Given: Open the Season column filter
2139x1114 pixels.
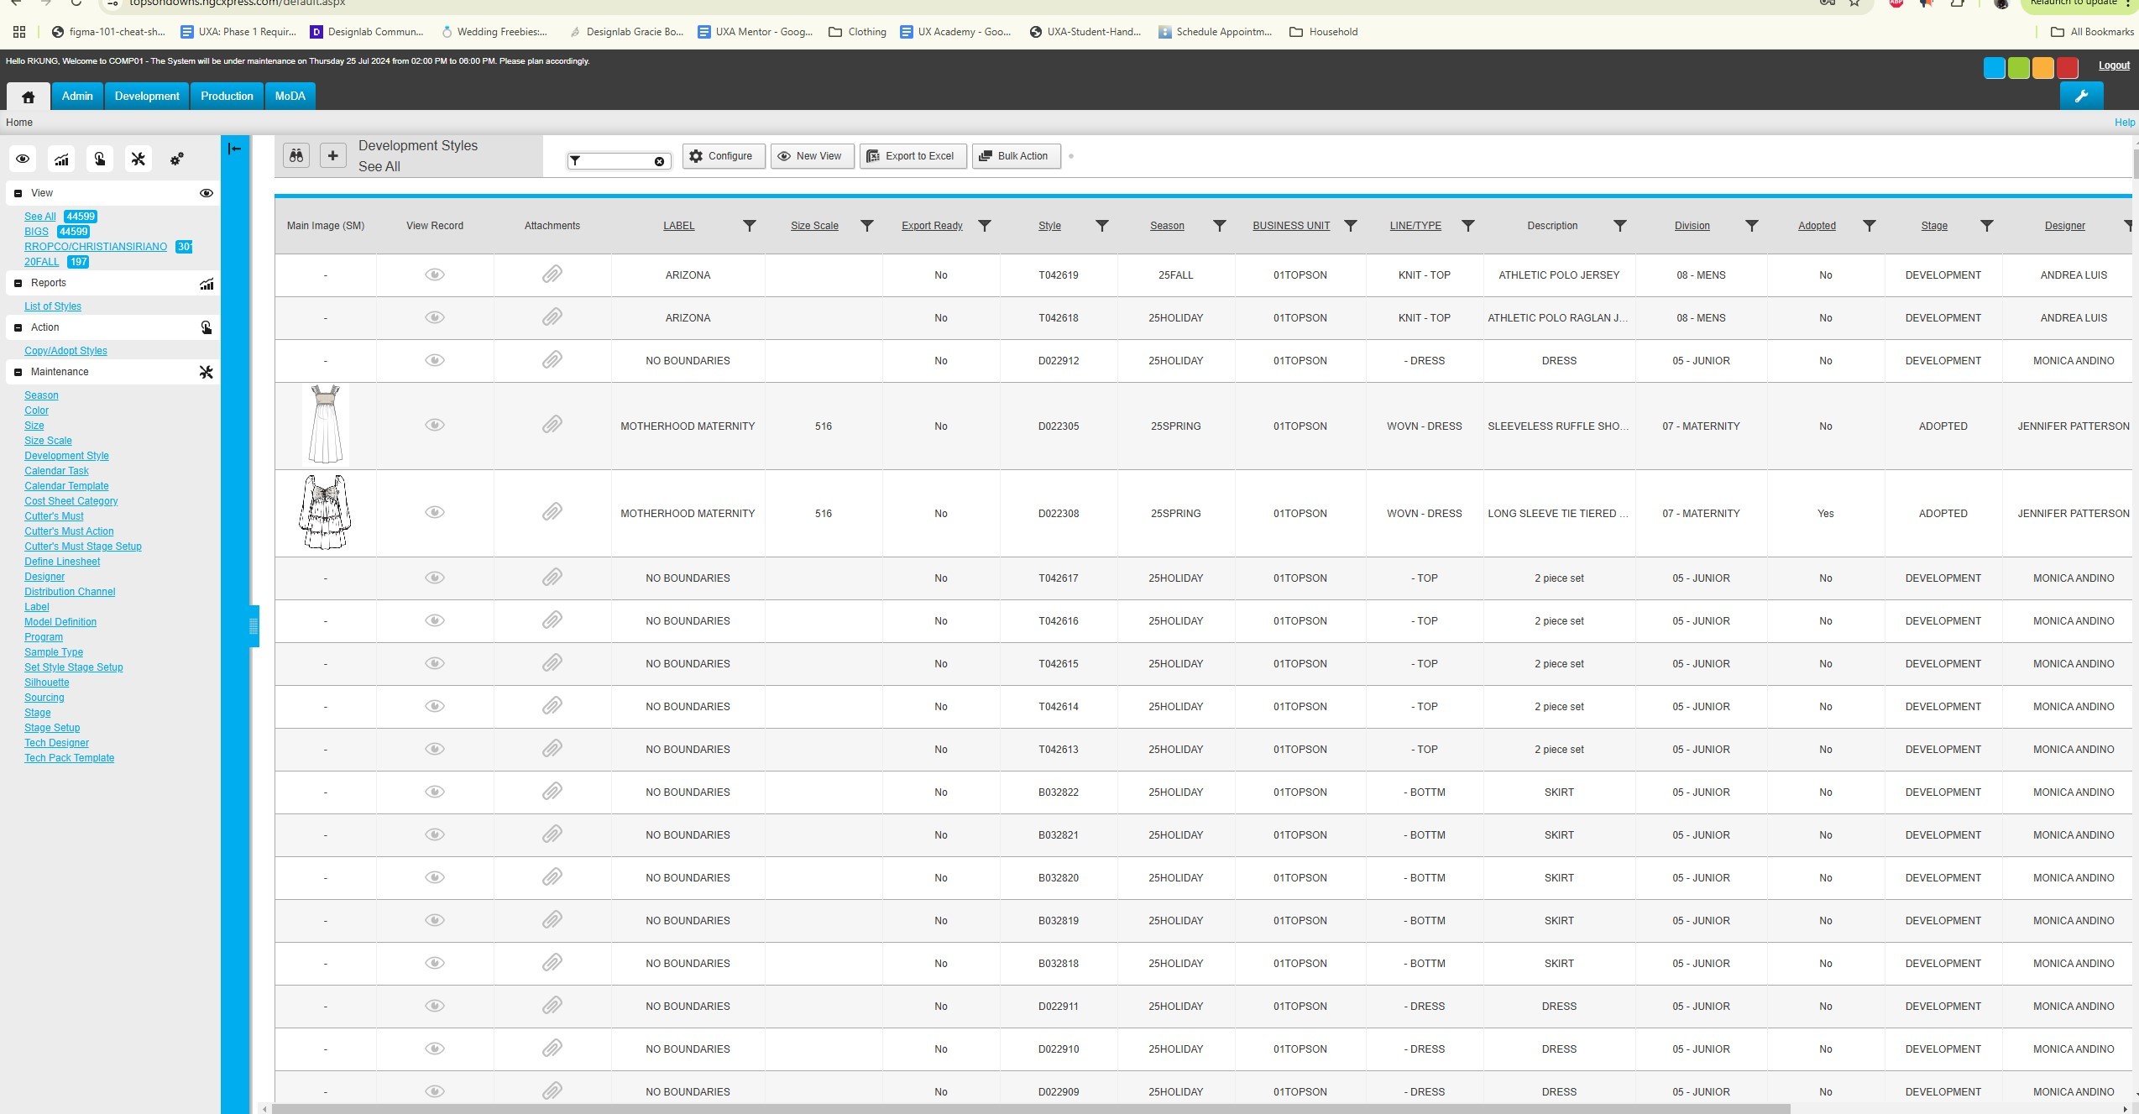Looking at the screenshot, I should [x=1219, y=226].
